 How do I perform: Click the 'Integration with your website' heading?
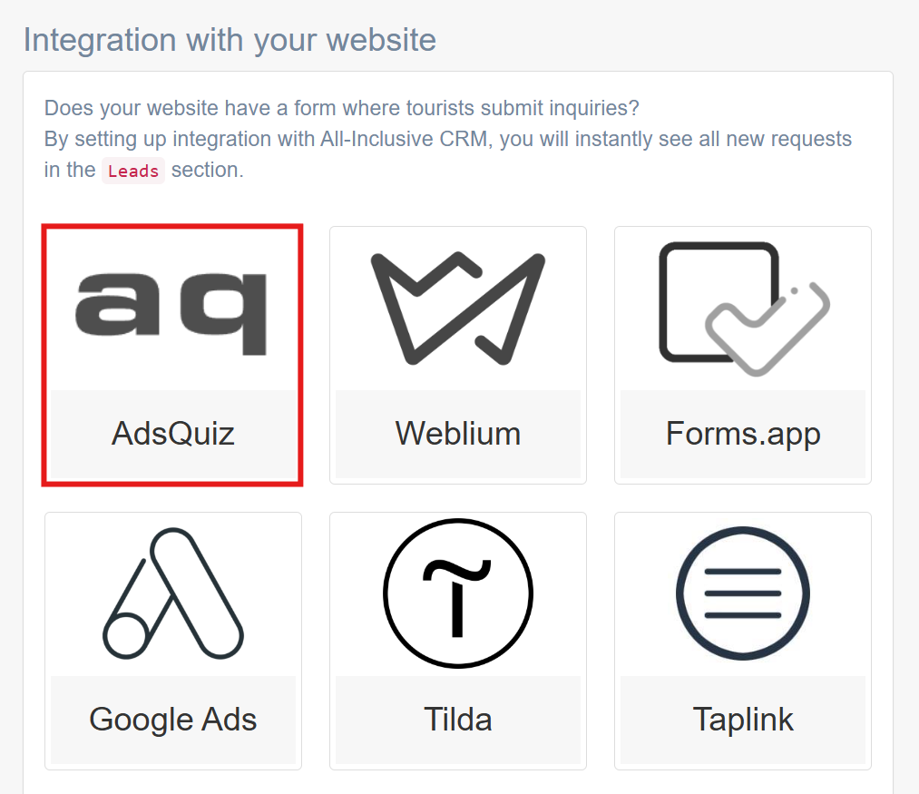[x=230, y=40]
